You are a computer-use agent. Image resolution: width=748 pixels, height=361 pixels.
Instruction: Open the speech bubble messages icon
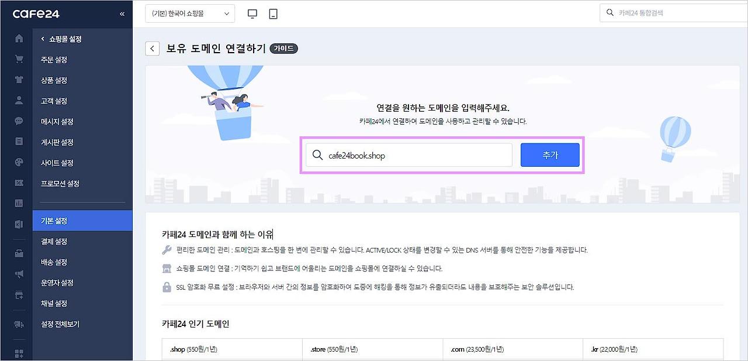[x=19, y=121]
